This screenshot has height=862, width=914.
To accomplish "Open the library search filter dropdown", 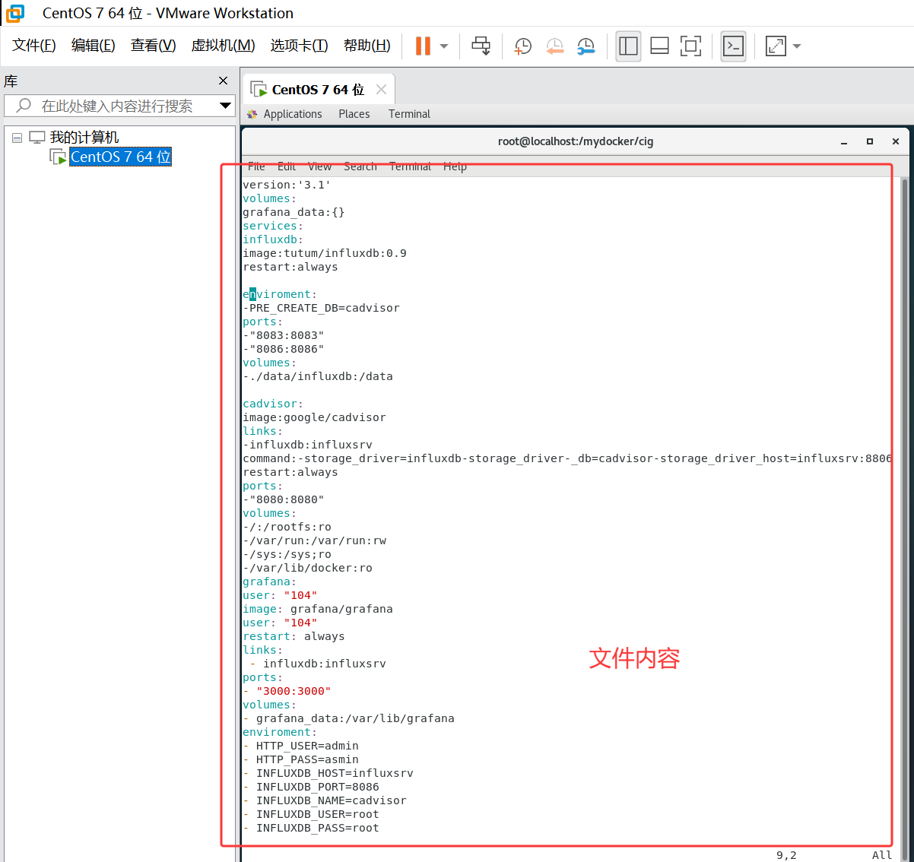I will tap(224, 106).
